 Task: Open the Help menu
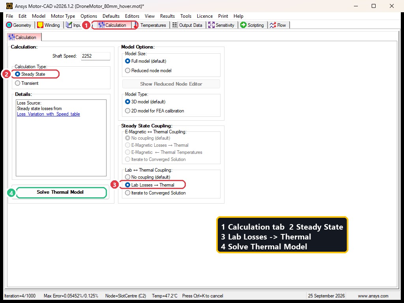pos(238,16)
